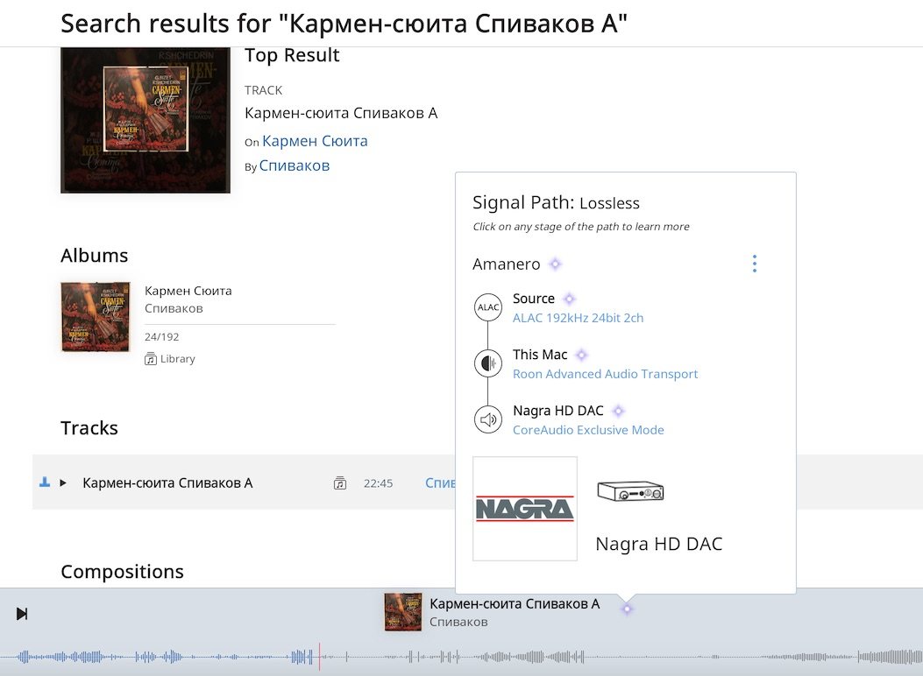Open the Спиваков artist page
923x676 pixels.
(x=295, y=165)
